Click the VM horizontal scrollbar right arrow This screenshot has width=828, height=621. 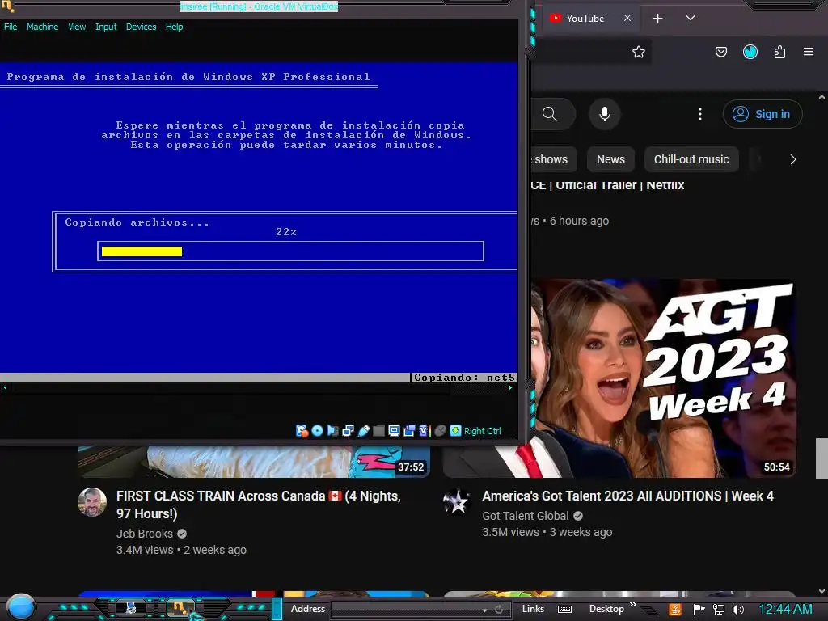(511, 388)
